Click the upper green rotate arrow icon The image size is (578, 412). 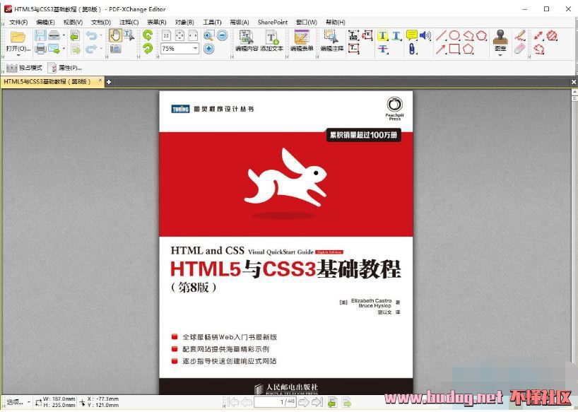[148, 35]
